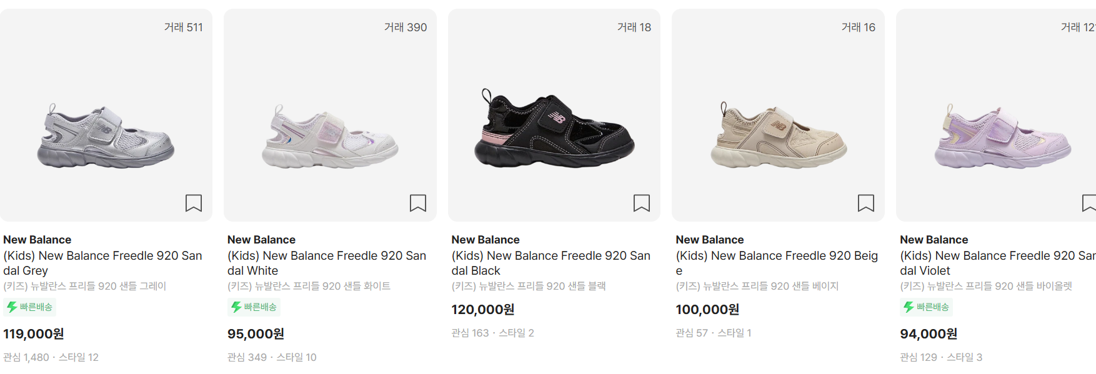
Task: Bookmark the Freedle 920 Sandal Black product
Action: (642, 202)
